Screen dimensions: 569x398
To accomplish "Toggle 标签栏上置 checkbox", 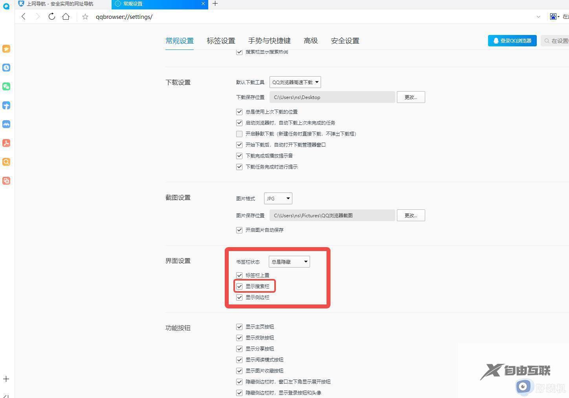I will (x=239, y=275).
